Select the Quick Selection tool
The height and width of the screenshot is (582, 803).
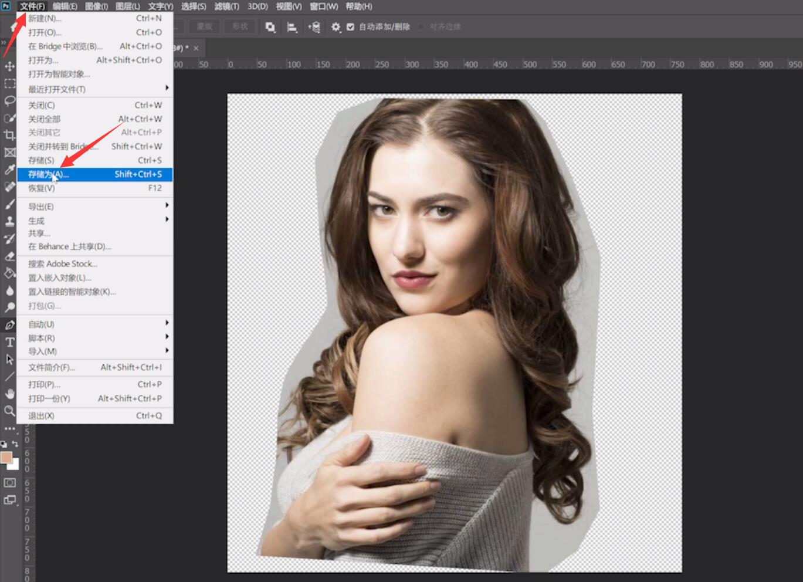(9, 118)
